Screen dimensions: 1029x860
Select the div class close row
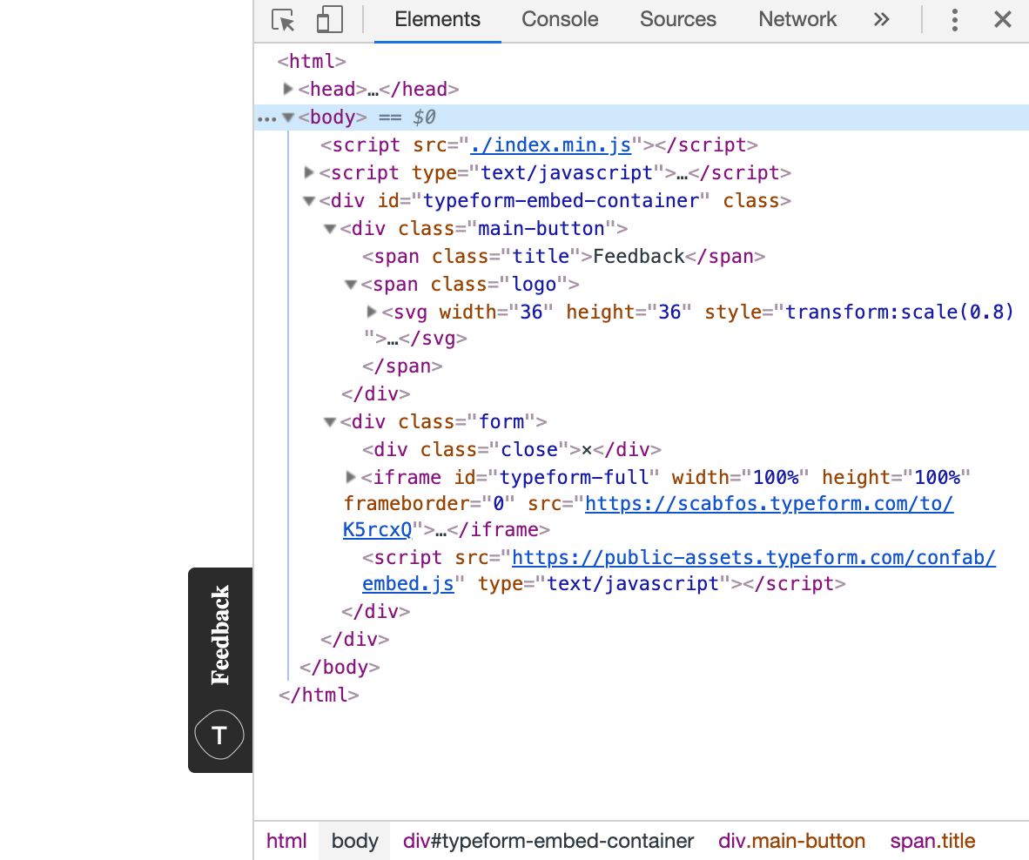click(512, 450)
